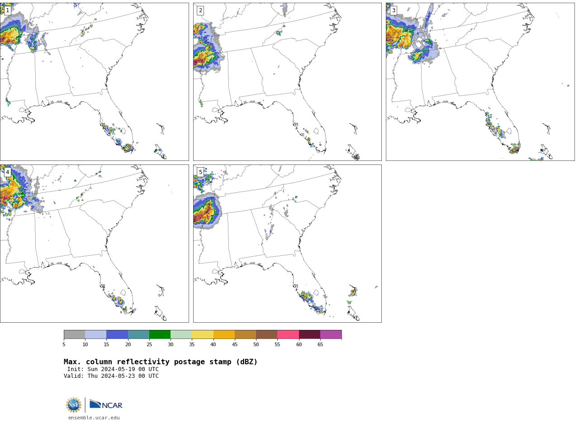This screenshot has width=579, height=423.
Task: Click the pink 55-60 dBZ swatch
Action: 288,334
